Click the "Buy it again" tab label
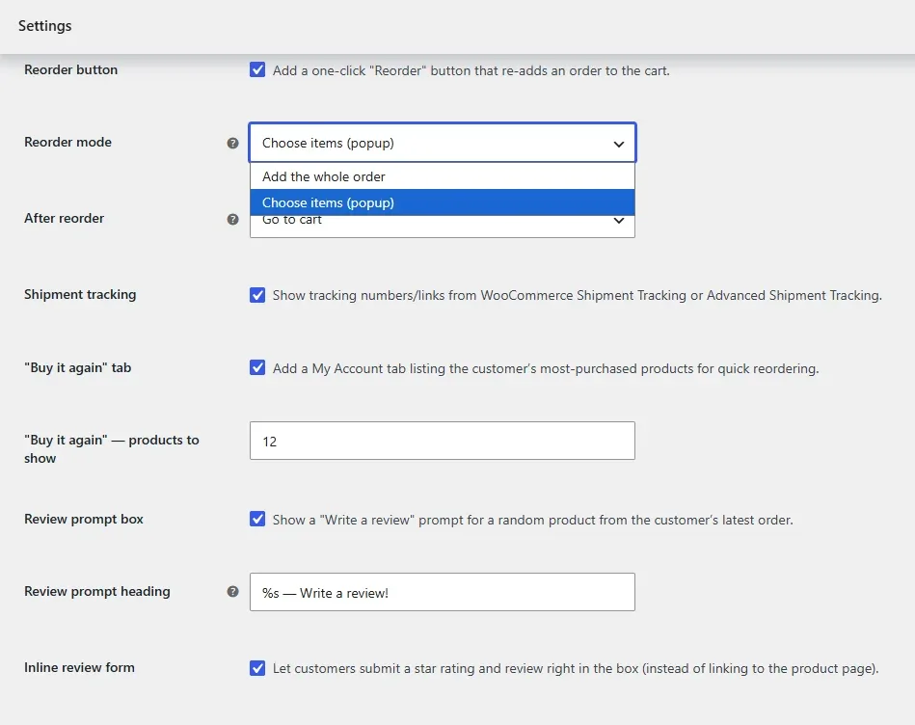The width and height of the screenshot is (915, 725). click(x=77, y=367)
